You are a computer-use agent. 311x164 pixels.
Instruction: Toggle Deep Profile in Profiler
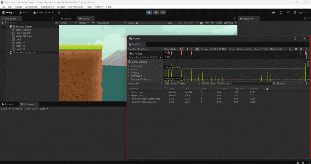pyautogui.click(x=261, y=49)
